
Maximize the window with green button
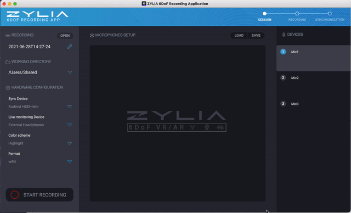(15, 4)
